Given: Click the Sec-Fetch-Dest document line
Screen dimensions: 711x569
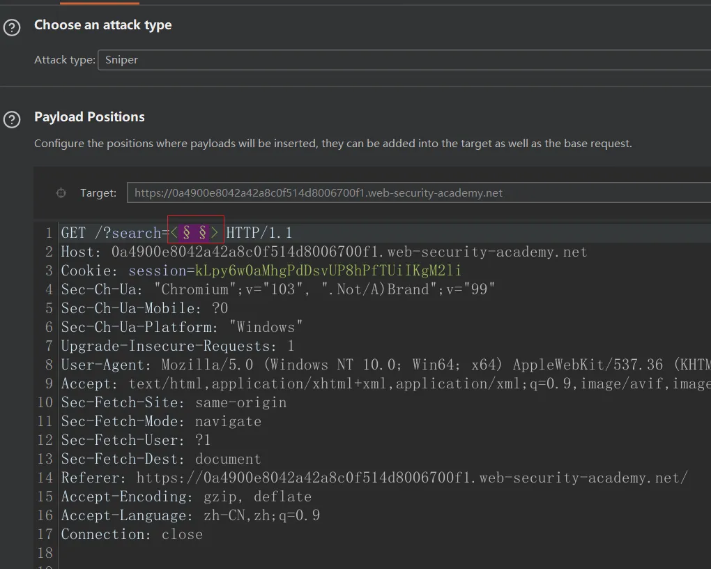Looking at the screenshot, I should coord(161,460).
